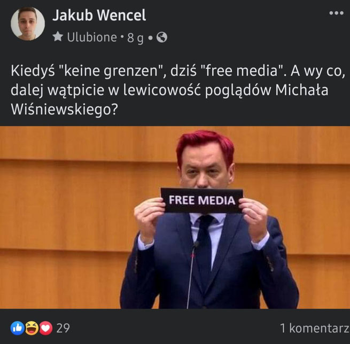Click the blue thumbs-up Like reaction icon

click(x=18, y=328)
